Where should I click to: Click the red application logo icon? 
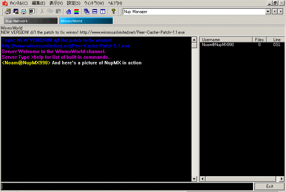click(5, 3)
